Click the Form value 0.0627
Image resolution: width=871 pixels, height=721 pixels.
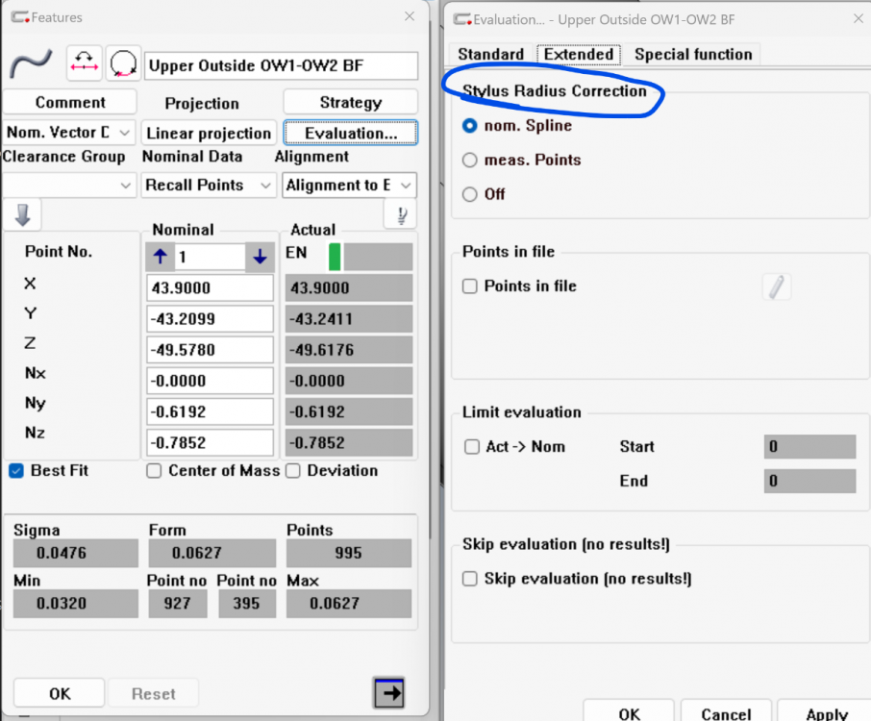212,554
